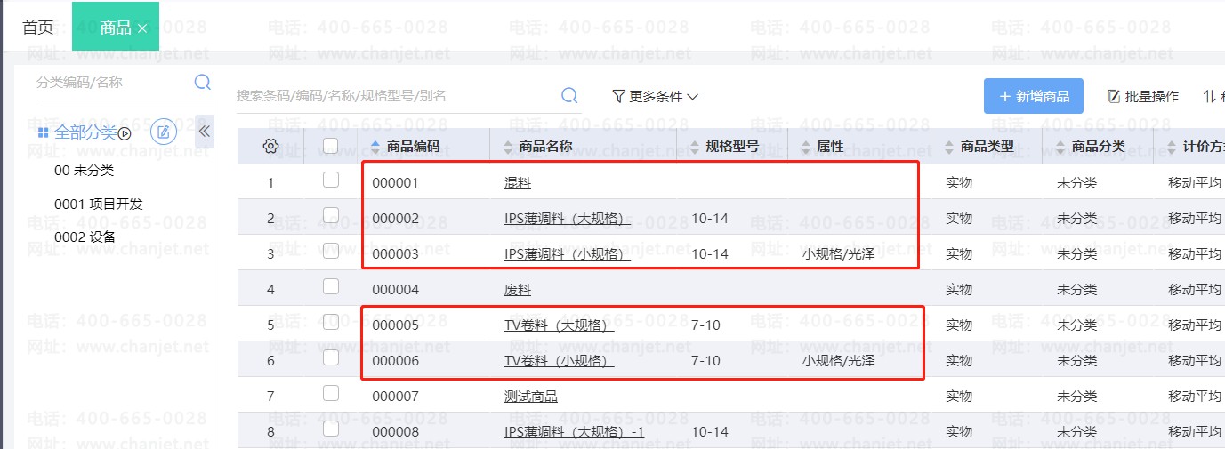Focus the 分类编码/名称 search field

(111, 83)
